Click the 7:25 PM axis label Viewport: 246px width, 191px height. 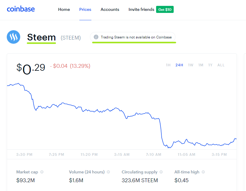[57, 155]
